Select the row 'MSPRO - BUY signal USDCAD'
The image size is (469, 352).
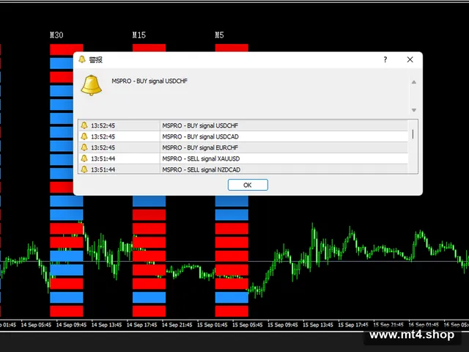pos(243,136)
